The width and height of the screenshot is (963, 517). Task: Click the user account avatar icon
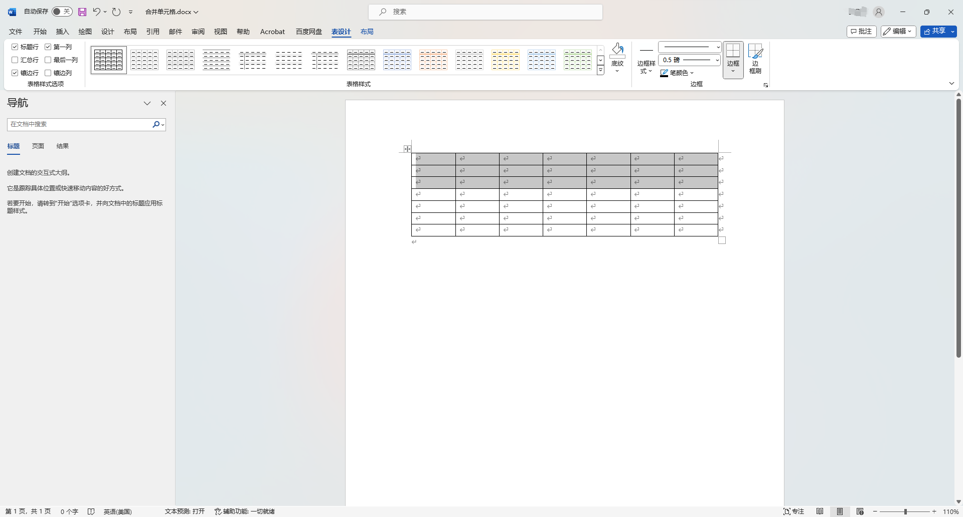879,12
